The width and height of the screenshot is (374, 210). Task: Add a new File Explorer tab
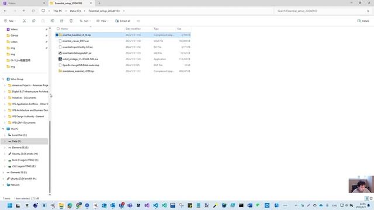click(99, 3)
